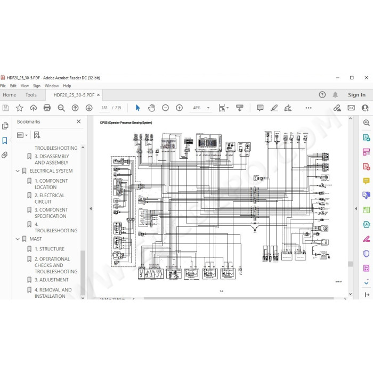Collapse MAST bookmark group
373x373 pixels.
(x=18, y=239)
